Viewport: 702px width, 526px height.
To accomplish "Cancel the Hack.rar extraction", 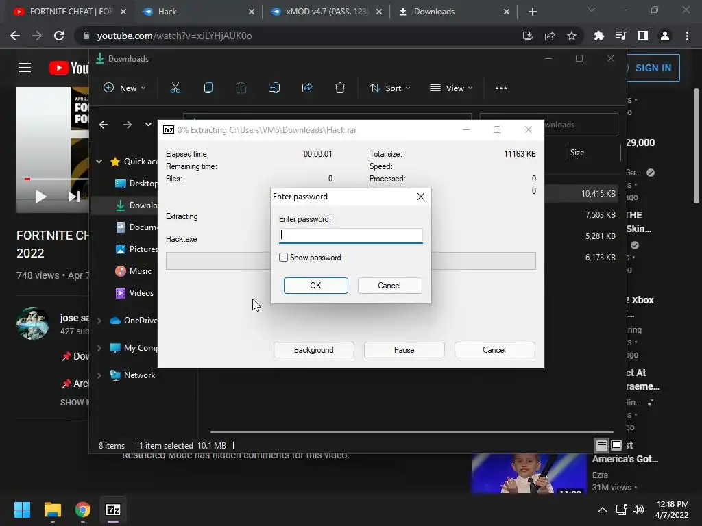I will click(494, 350).
